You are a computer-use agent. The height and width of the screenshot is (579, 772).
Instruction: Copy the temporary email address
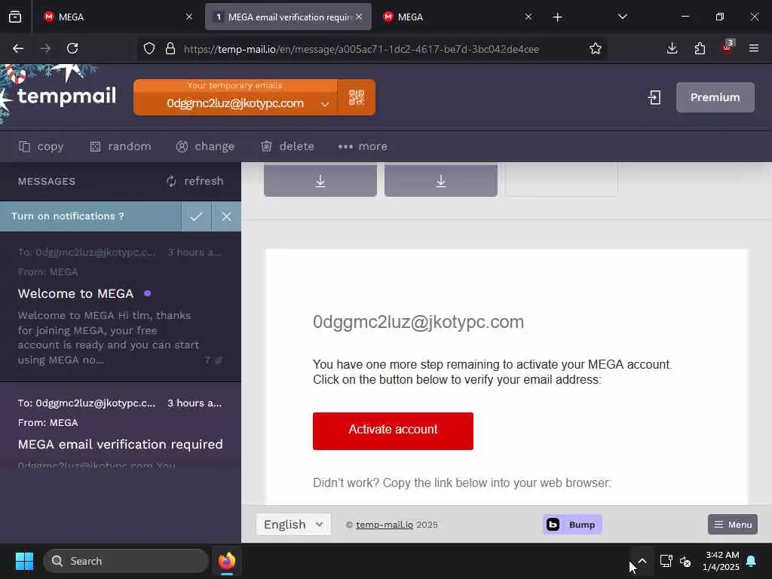[x=41, y=146]
